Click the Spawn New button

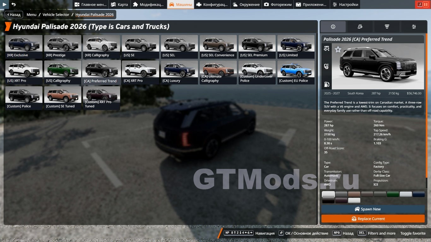[373, 209]
